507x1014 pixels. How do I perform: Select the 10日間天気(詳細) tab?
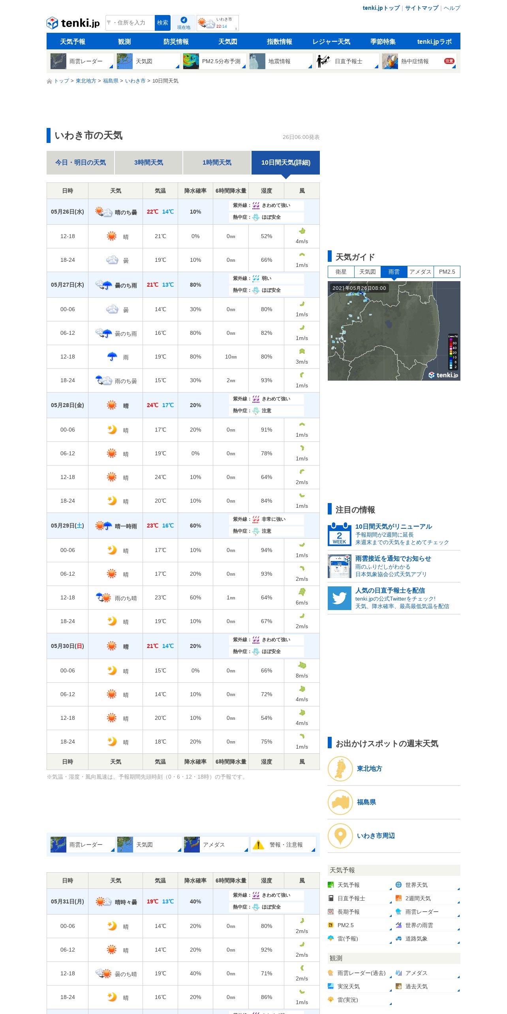pyautogui.click(x=285, y=163)
